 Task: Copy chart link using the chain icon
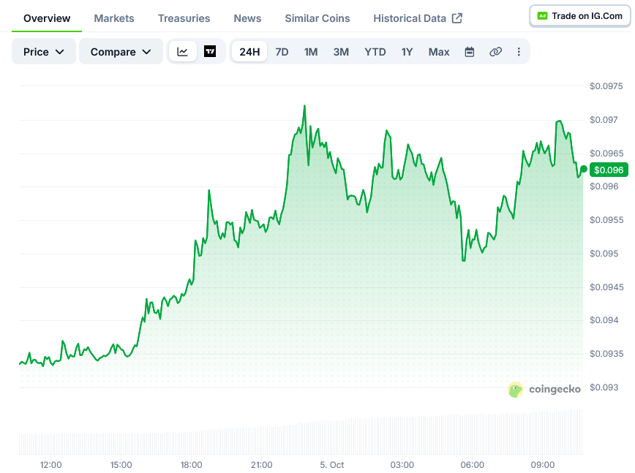496,52
